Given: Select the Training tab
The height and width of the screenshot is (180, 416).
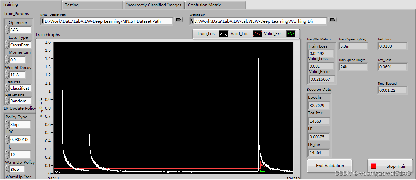Looking at the screenshot, I should 31,5.
